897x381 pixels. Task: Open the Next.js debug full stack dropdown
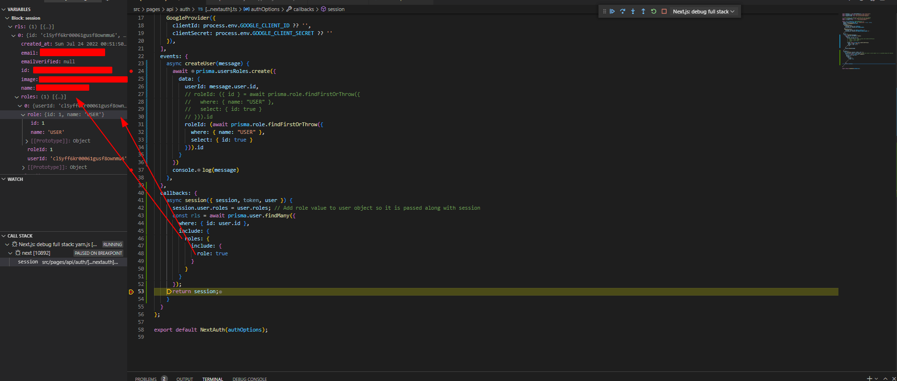tap(704, 12)
